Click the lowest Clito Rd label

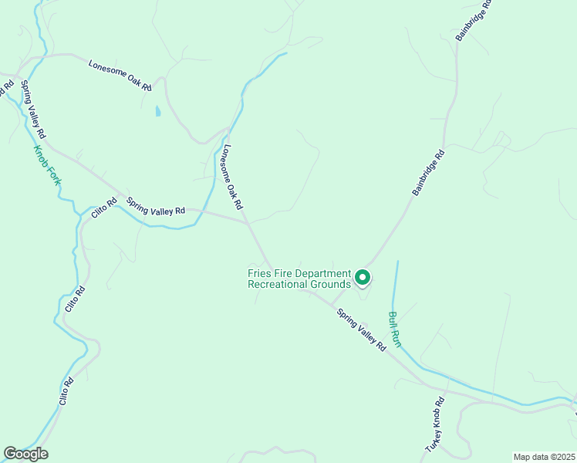click(x=66, y=391)
